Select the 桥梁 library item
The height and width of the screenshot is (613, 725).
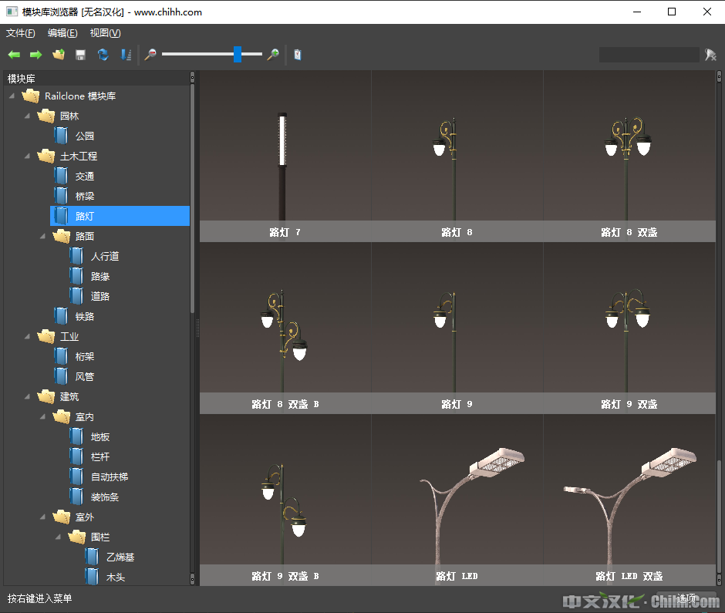(85, 196)
